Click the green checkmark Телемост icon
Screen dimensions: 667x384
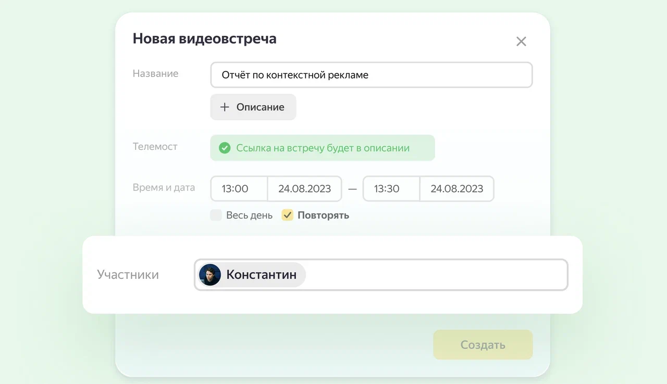[x=225, y=148]
